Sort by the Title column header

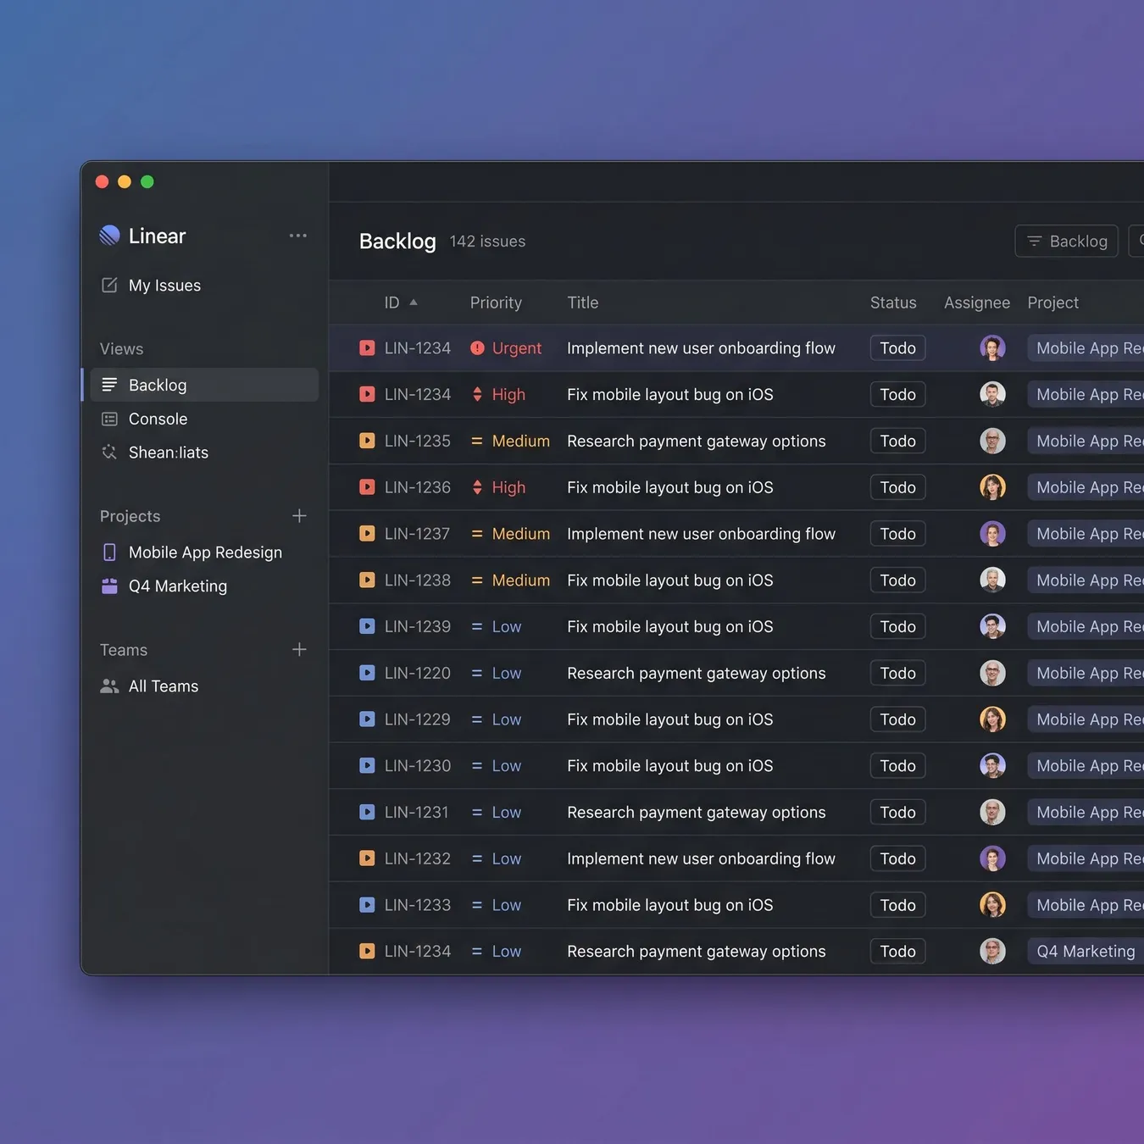tap(583, 303)
